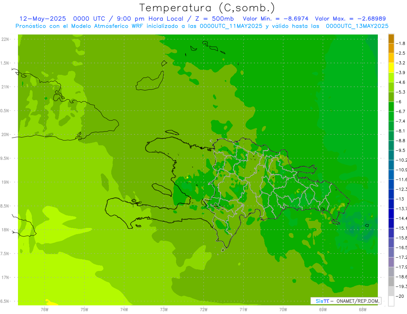Click the '-15.8' color bar label
The width and height of the screenshot is (407, 314).
click(402, 238)
